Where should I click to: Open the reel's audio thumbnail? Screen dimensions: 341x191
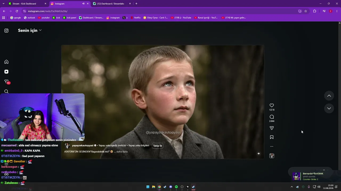click(272, 156)
